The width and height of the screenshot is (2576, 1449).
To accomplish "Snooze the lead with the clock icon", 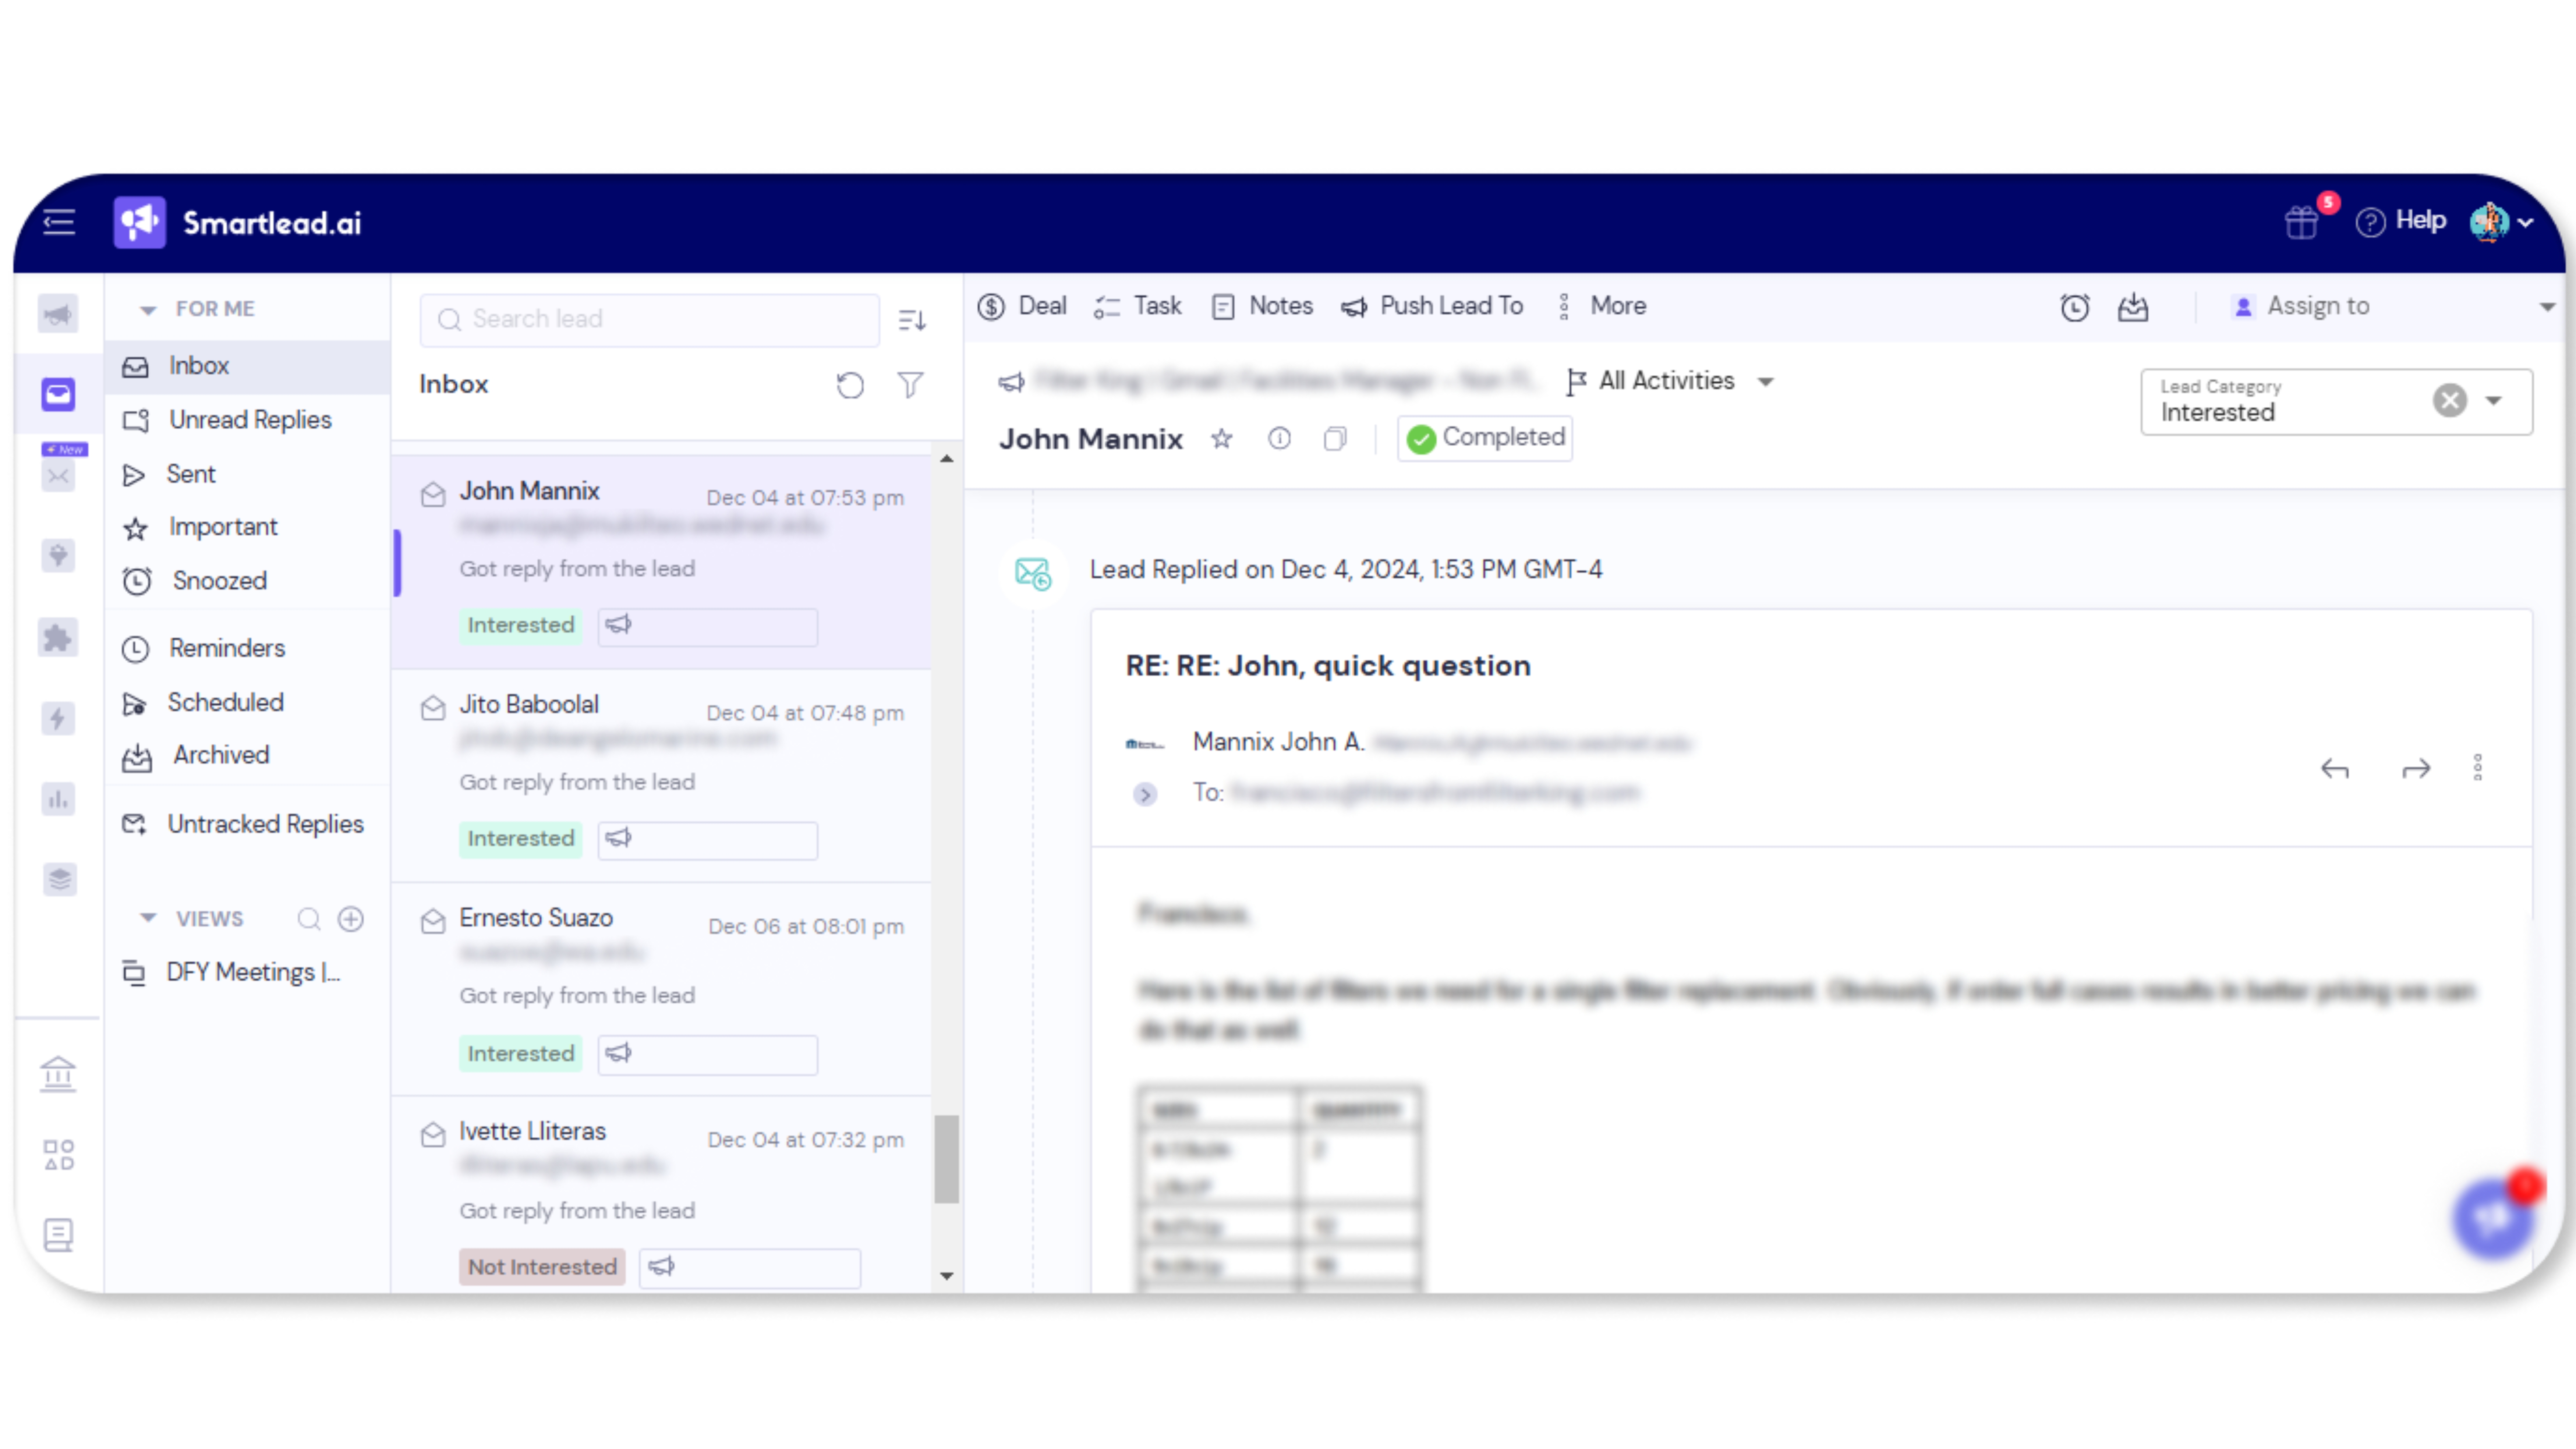I will [x=2075, y=307].
